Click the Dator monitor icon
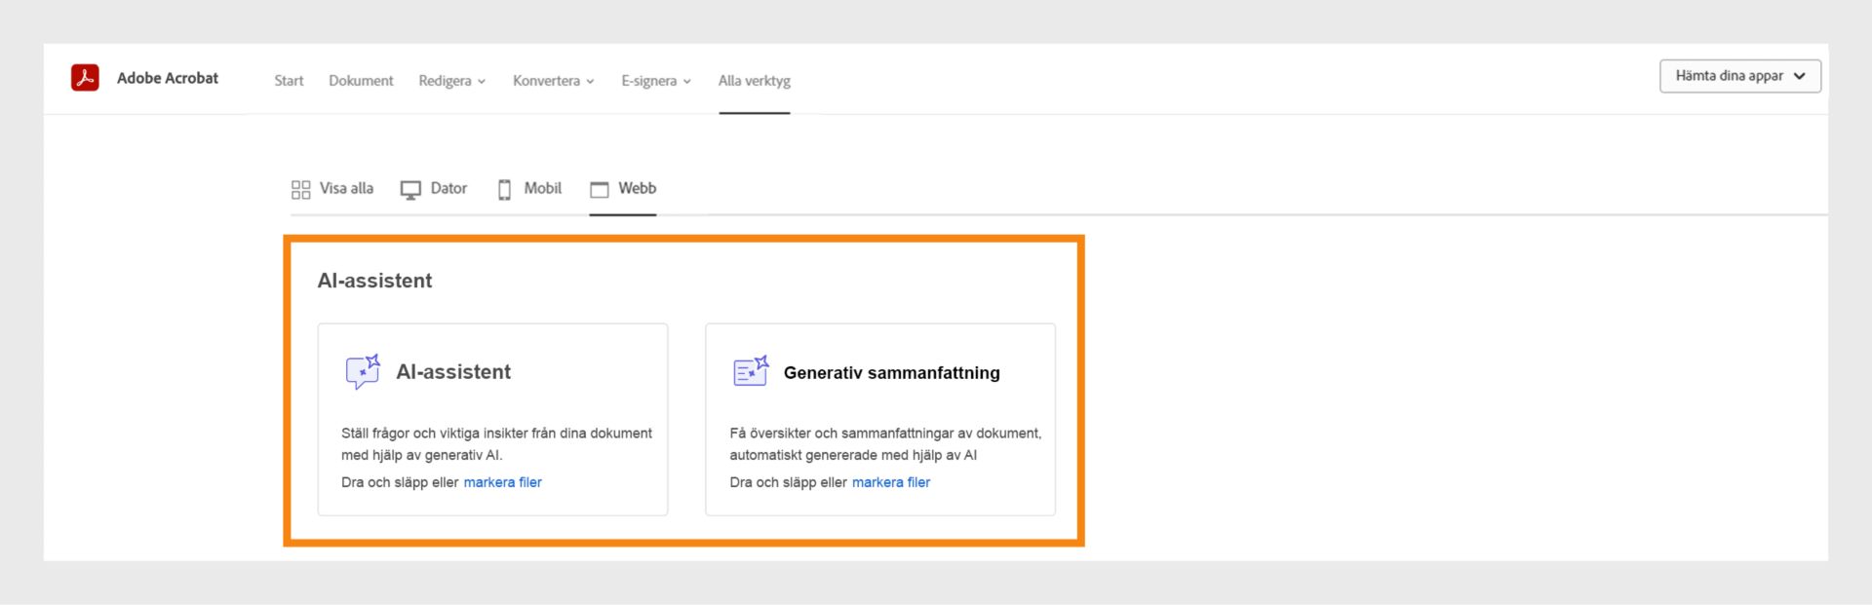Screen dimensions: 1872x605 point(410,189)
